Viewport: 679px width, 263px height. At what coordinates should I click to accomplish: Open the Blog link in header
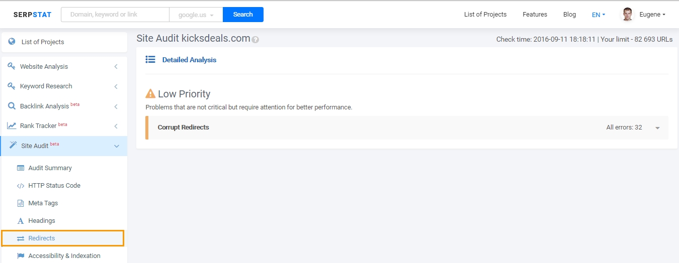pyautogui.click(x=569, y=15)
